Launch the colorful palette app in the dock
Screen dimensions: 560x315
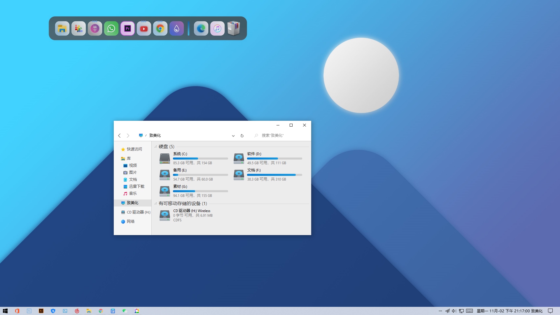[x=78, y=28]
